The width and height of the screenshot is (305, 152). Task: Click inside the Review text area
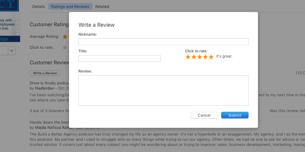point(163,90)
